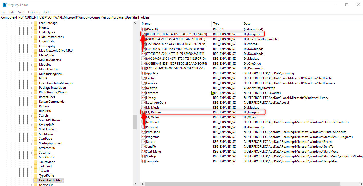
Task: Sort values by the Type column header
Action: click(227, 24)
